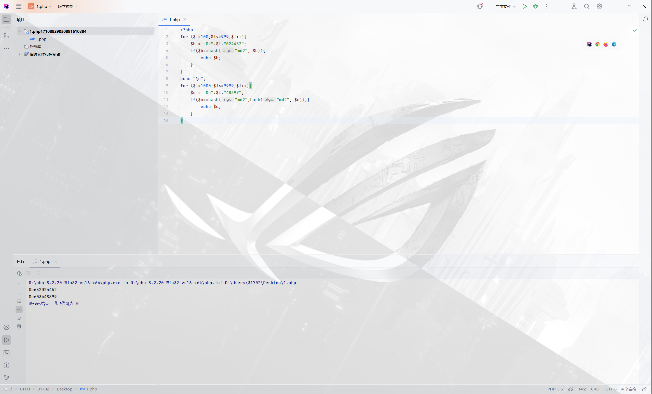652x394 pixels.
Task: Toggle the read-only lock in status bar
Action: coord(644,389)
